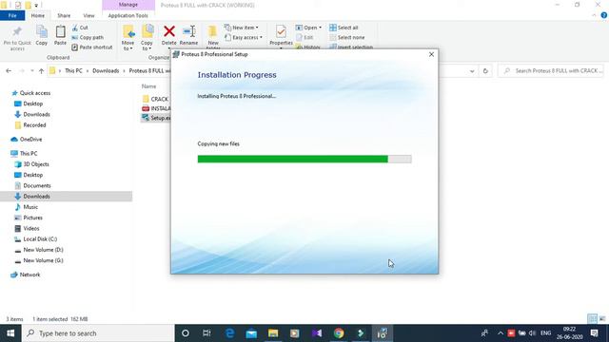The image size is (609, 342).
Task: Click the red Delete icon
Action: coord(169,31)
